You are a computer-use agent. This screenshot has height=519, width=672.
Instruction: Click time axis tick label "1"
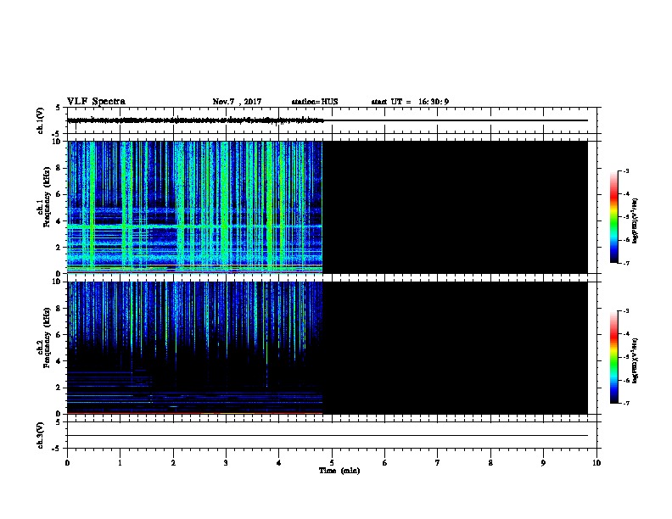[x=120, y=462]
